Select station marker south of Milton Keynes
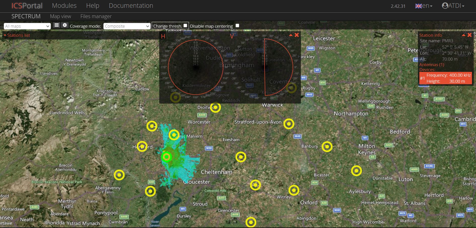The width and height of the screenshot is (476, 228). click(x=356, y=171)
